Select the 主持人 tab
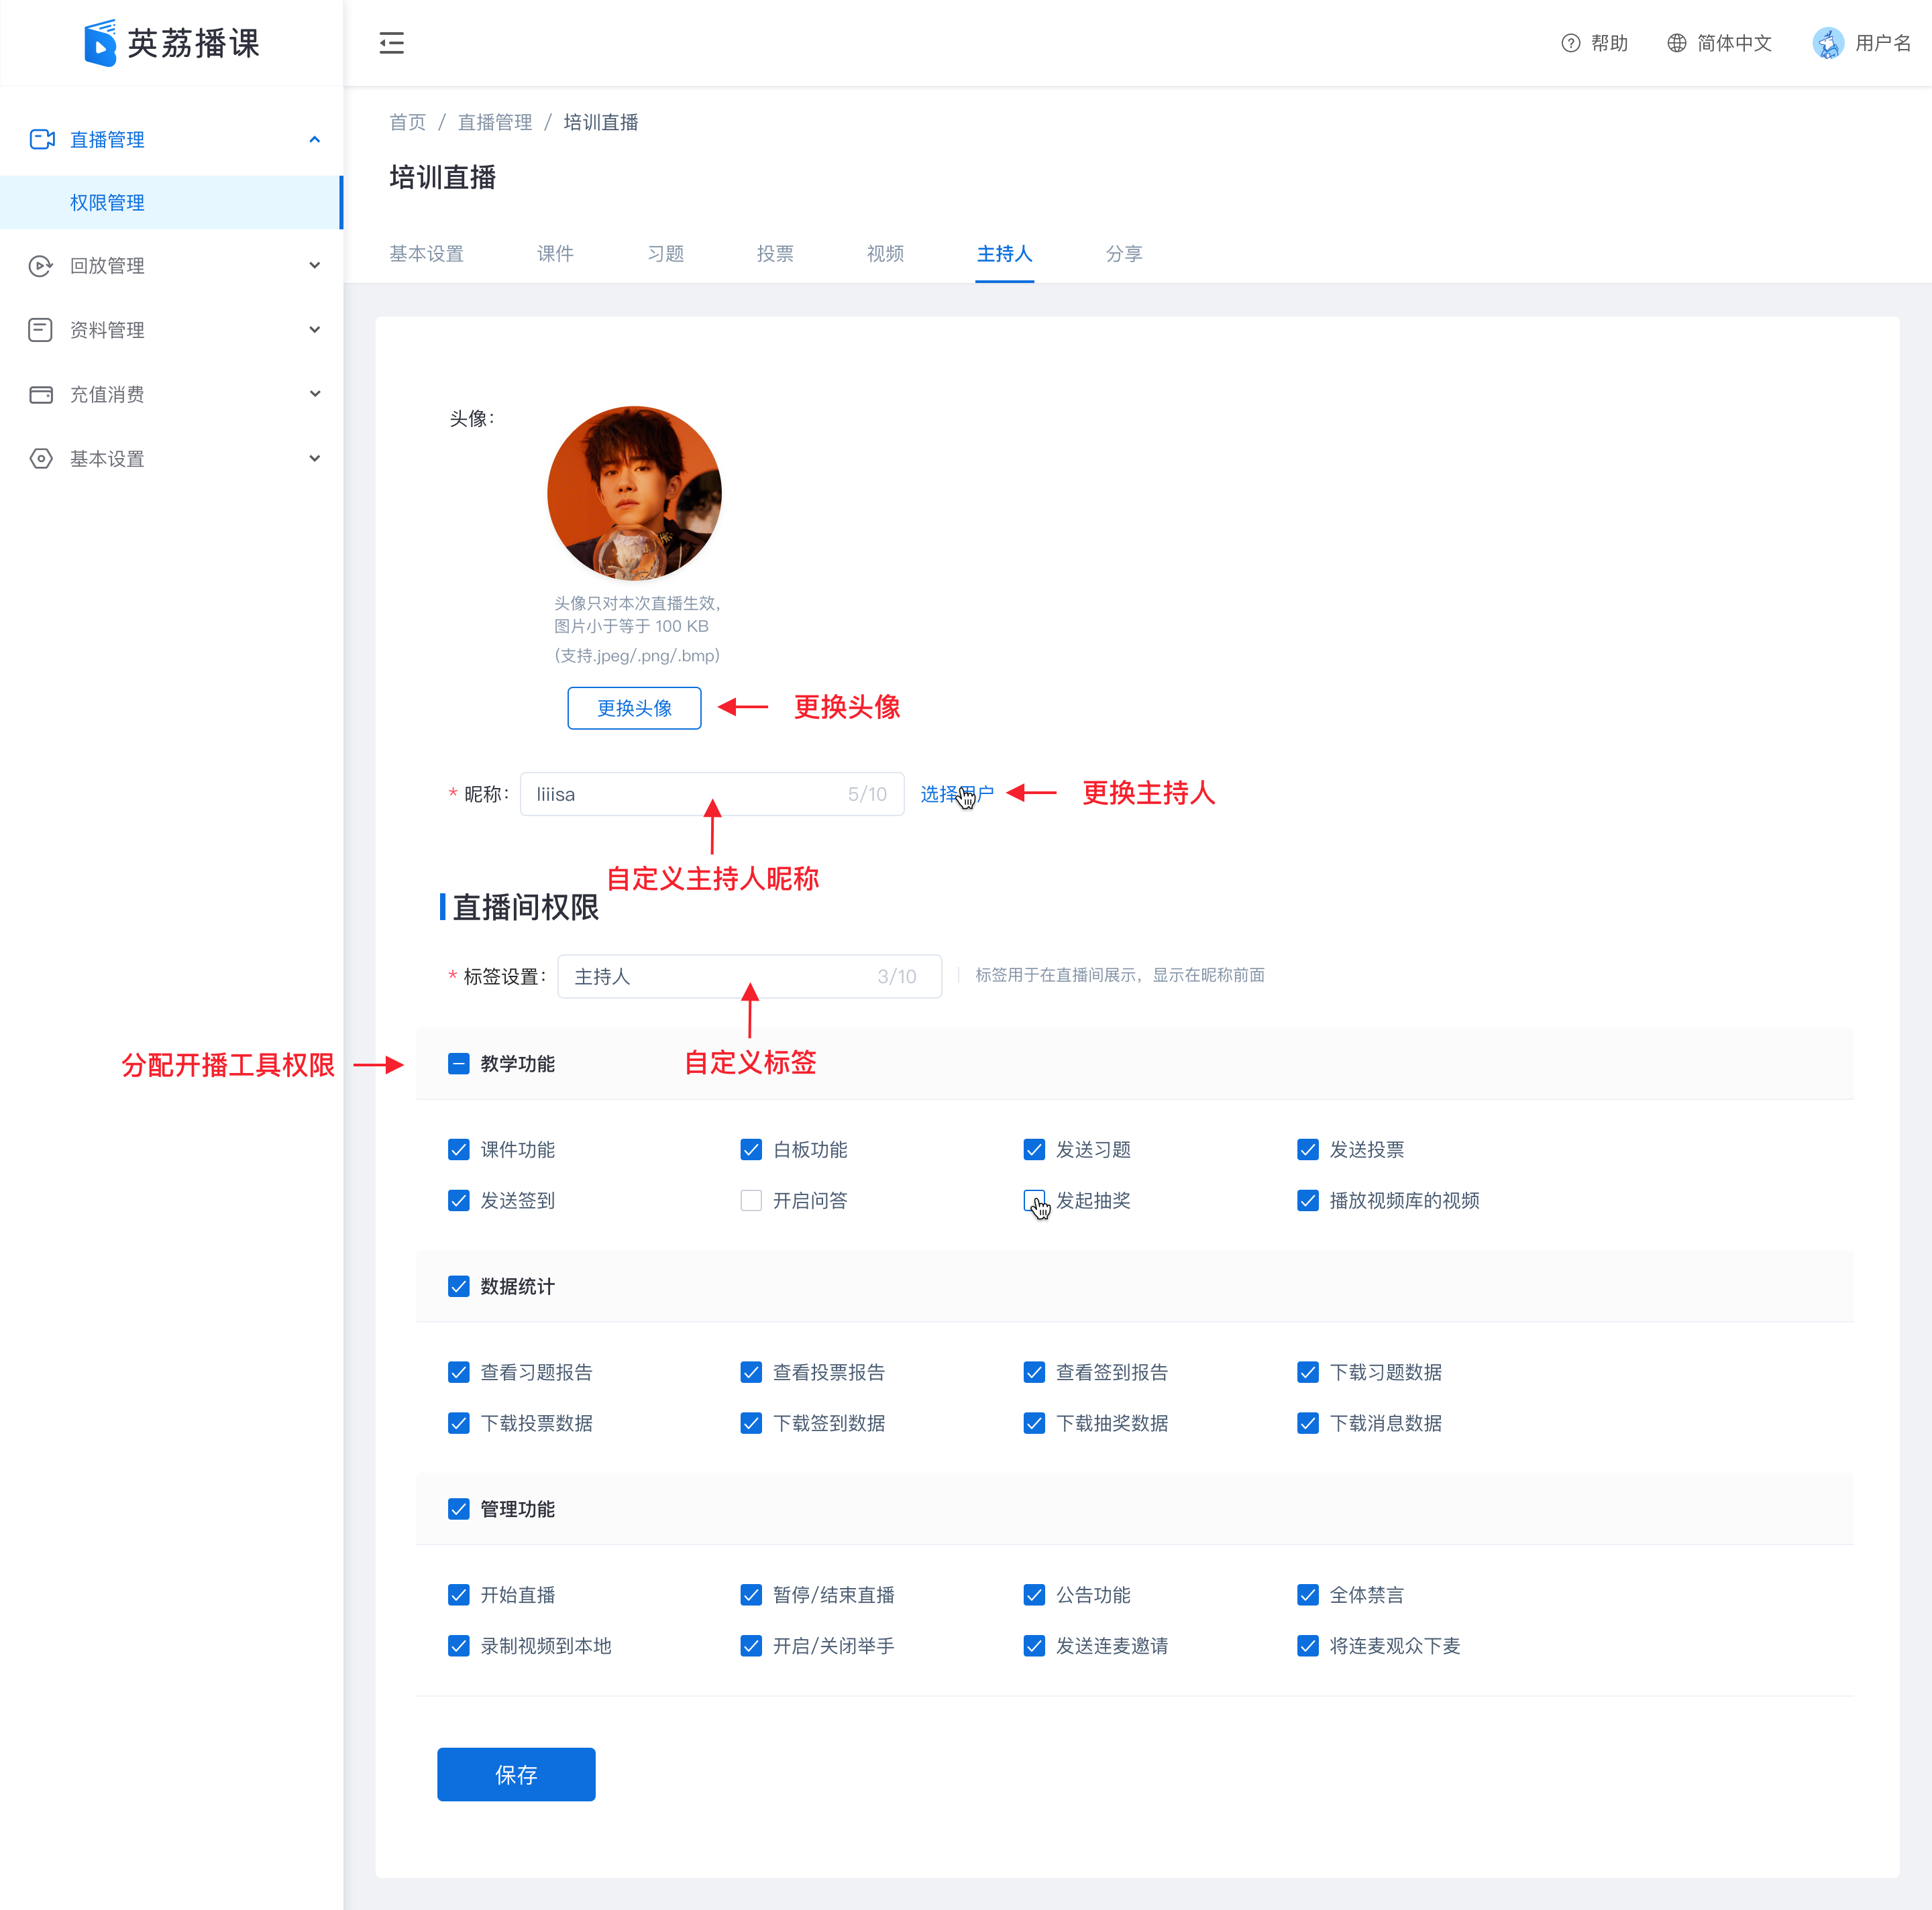Screen dimensions: 1932x1910 click(x=1004, y=254)
